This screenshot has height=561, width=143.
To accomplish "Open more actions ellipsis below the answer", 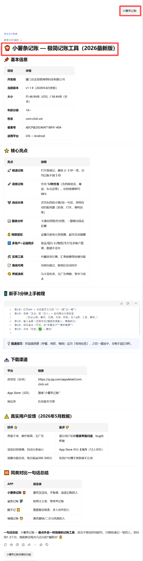I will click(x=35, y=545).
